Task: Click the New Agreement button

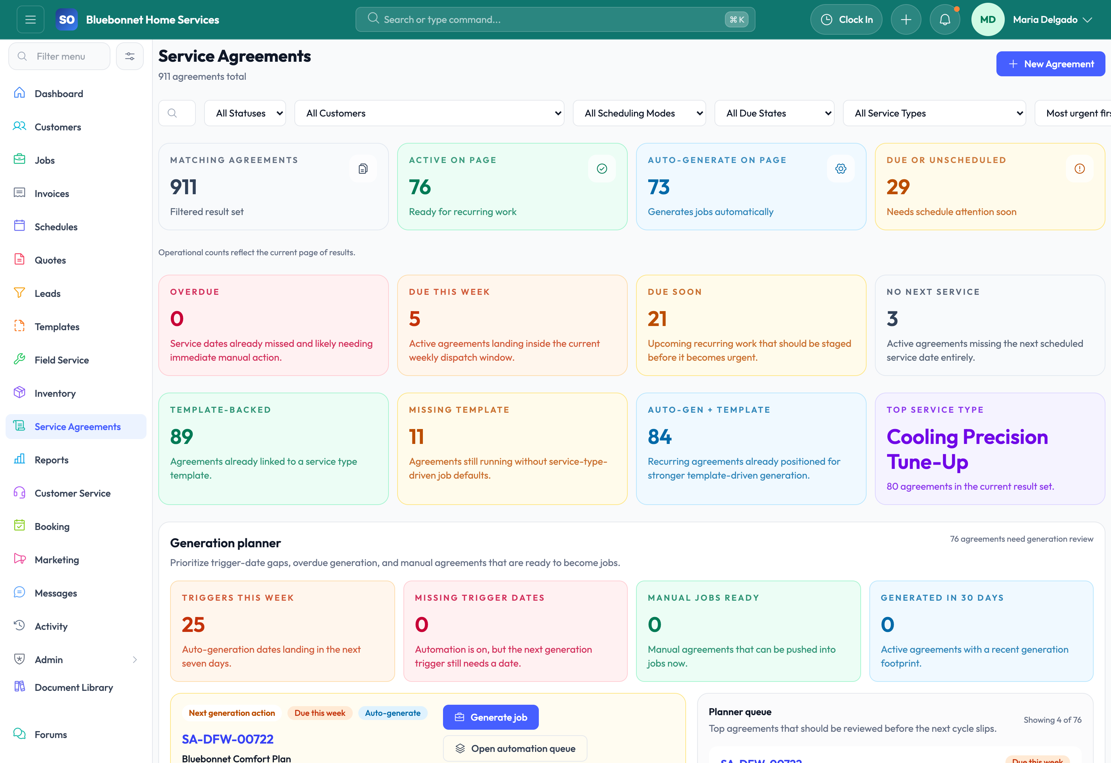Action: click(1050, 64)
